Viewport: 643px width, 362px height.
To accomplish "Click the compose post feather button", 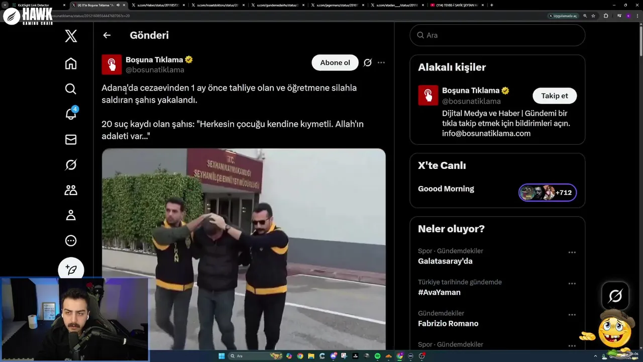I will point(71,269).
